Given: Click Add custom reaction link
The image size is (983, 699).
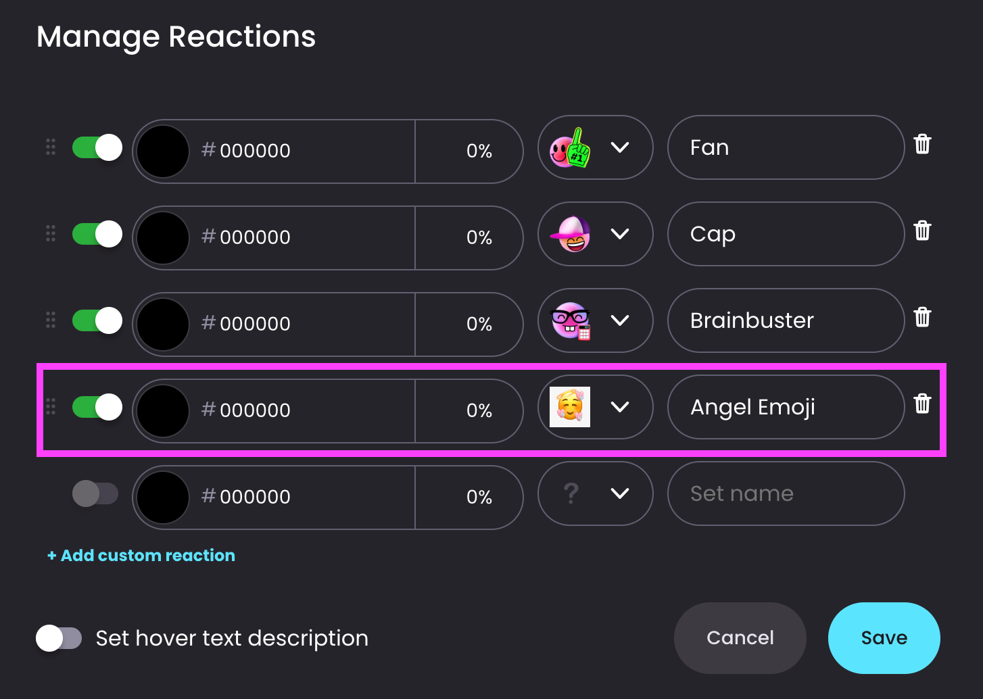Looking at the screenshot, I should pyautogui.click(x=141, y=556).
